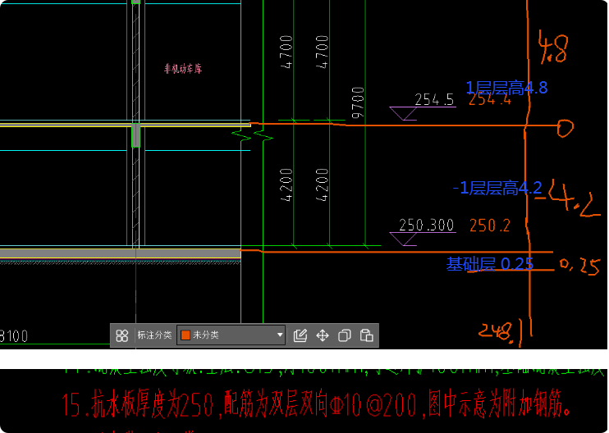Image resolution: width=609 pixels, height=433 pixels.
Task: Click the 标注分类 label in toolbar
Action: [x=154, y=335]
